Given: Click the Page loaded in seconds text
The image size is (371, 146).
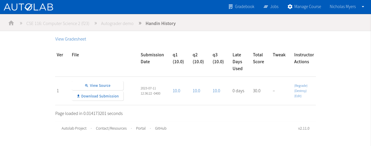Looking at the screenshot, I should [x=89, y=113].
